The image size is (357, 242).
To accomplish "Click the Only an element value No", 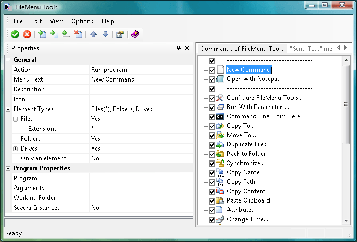I will 95,158.
